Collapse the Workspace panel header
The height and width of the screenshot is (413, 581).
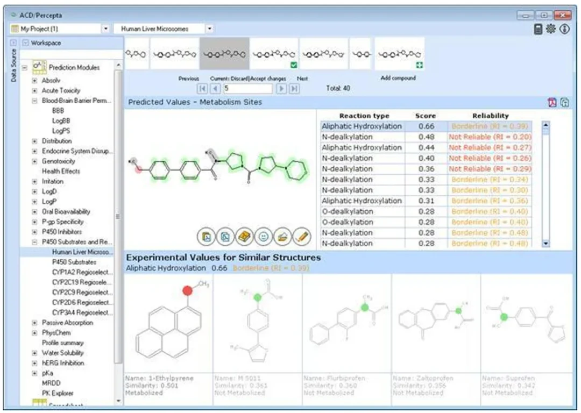pyautogui.click(x=26, y=43)
